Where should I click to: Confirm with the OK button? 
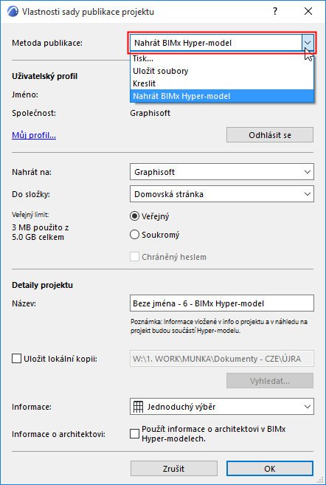coord(270,469)
